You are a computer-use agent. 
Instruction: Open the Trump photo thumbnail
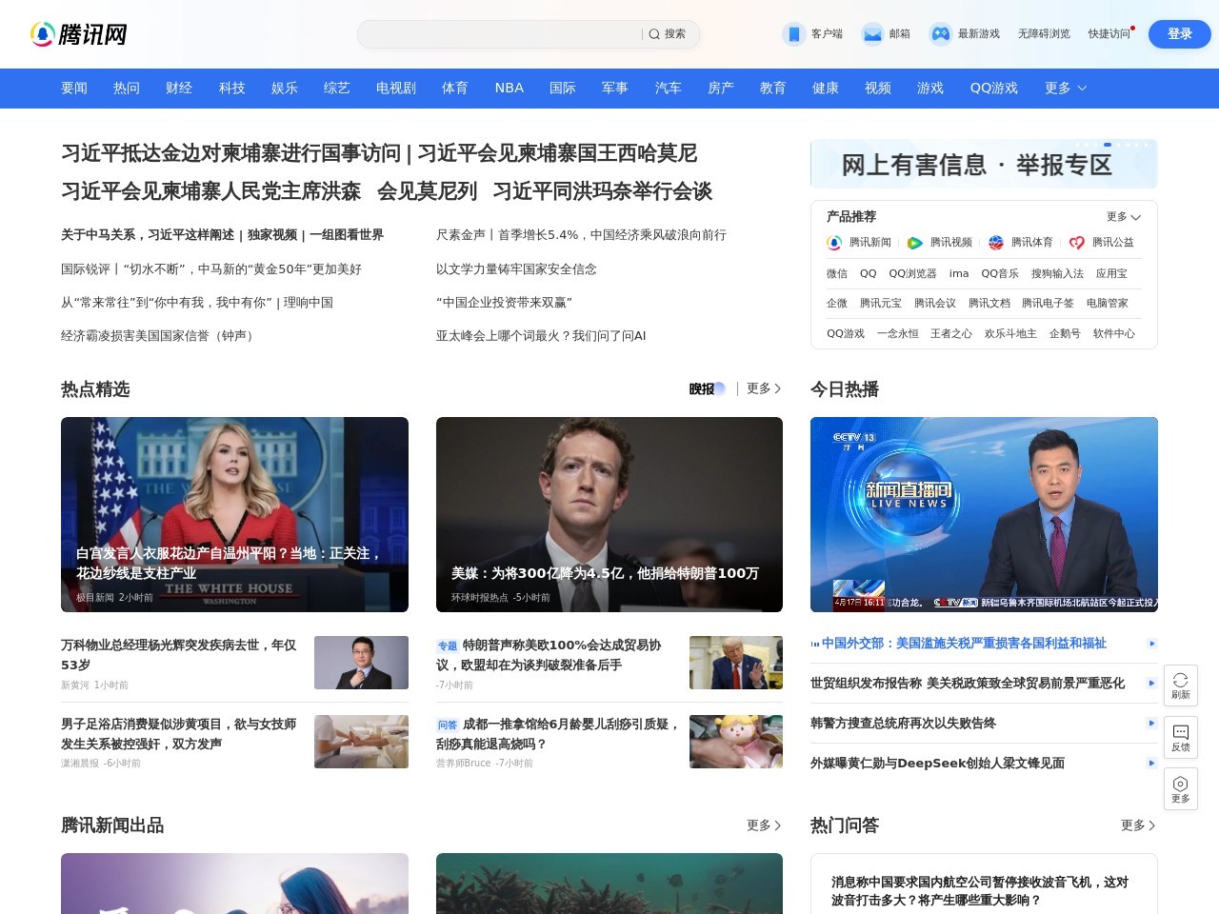pos(736,663)
